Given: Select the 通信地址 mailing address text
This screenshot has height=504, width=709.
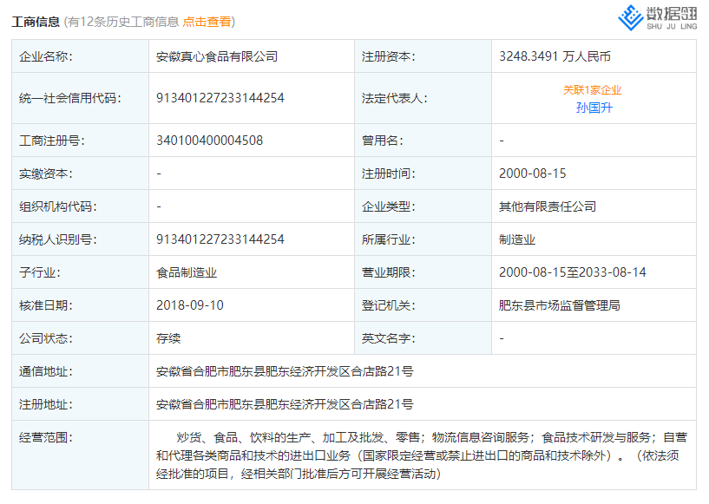Looking at the screenshot, I should click(286, 371).
